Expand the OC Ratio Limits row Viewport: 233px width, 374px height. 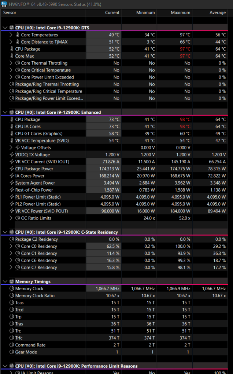pos(11,218)
